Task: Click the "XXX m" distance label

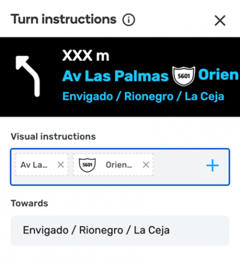Action: coord(86,56)
